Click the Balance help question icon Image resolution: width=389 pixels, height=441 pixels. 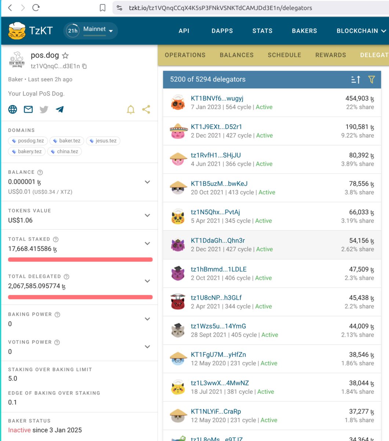click(x=40, y=172)
